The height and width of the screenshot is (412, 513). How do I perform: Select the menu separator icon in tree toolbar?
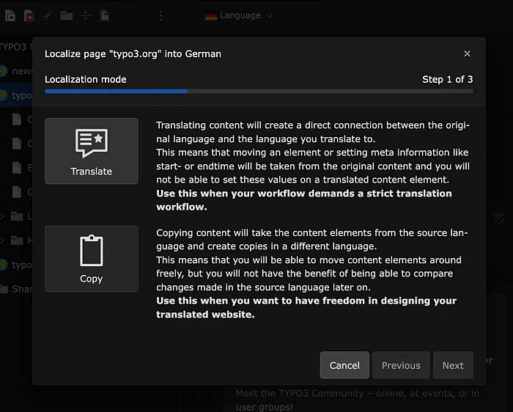(x=86, y=15)
